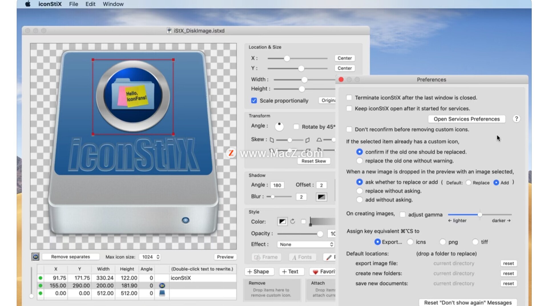548x306 pixels.
Task: Click the Style color swatch
Action: point(282,222)
